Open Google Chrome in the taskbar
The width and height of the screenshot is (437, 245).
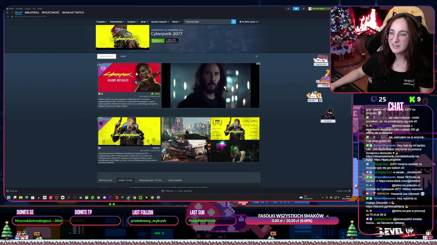(x=135, y=197)
